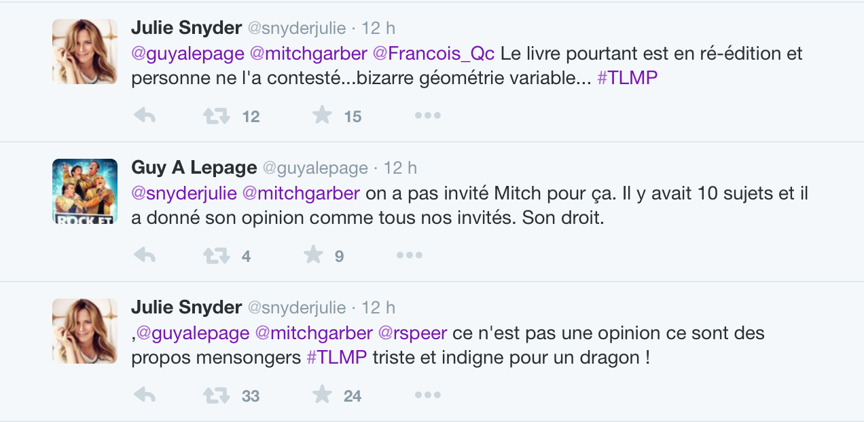Screen dimensions: 864x422
Task: Click Guy A Lepage's avatar thumbnail
Action: [85, 191]
